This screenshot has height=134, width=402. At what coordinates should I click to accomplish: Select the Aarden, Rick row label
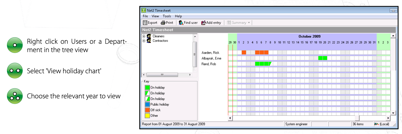tap(210, 53)
